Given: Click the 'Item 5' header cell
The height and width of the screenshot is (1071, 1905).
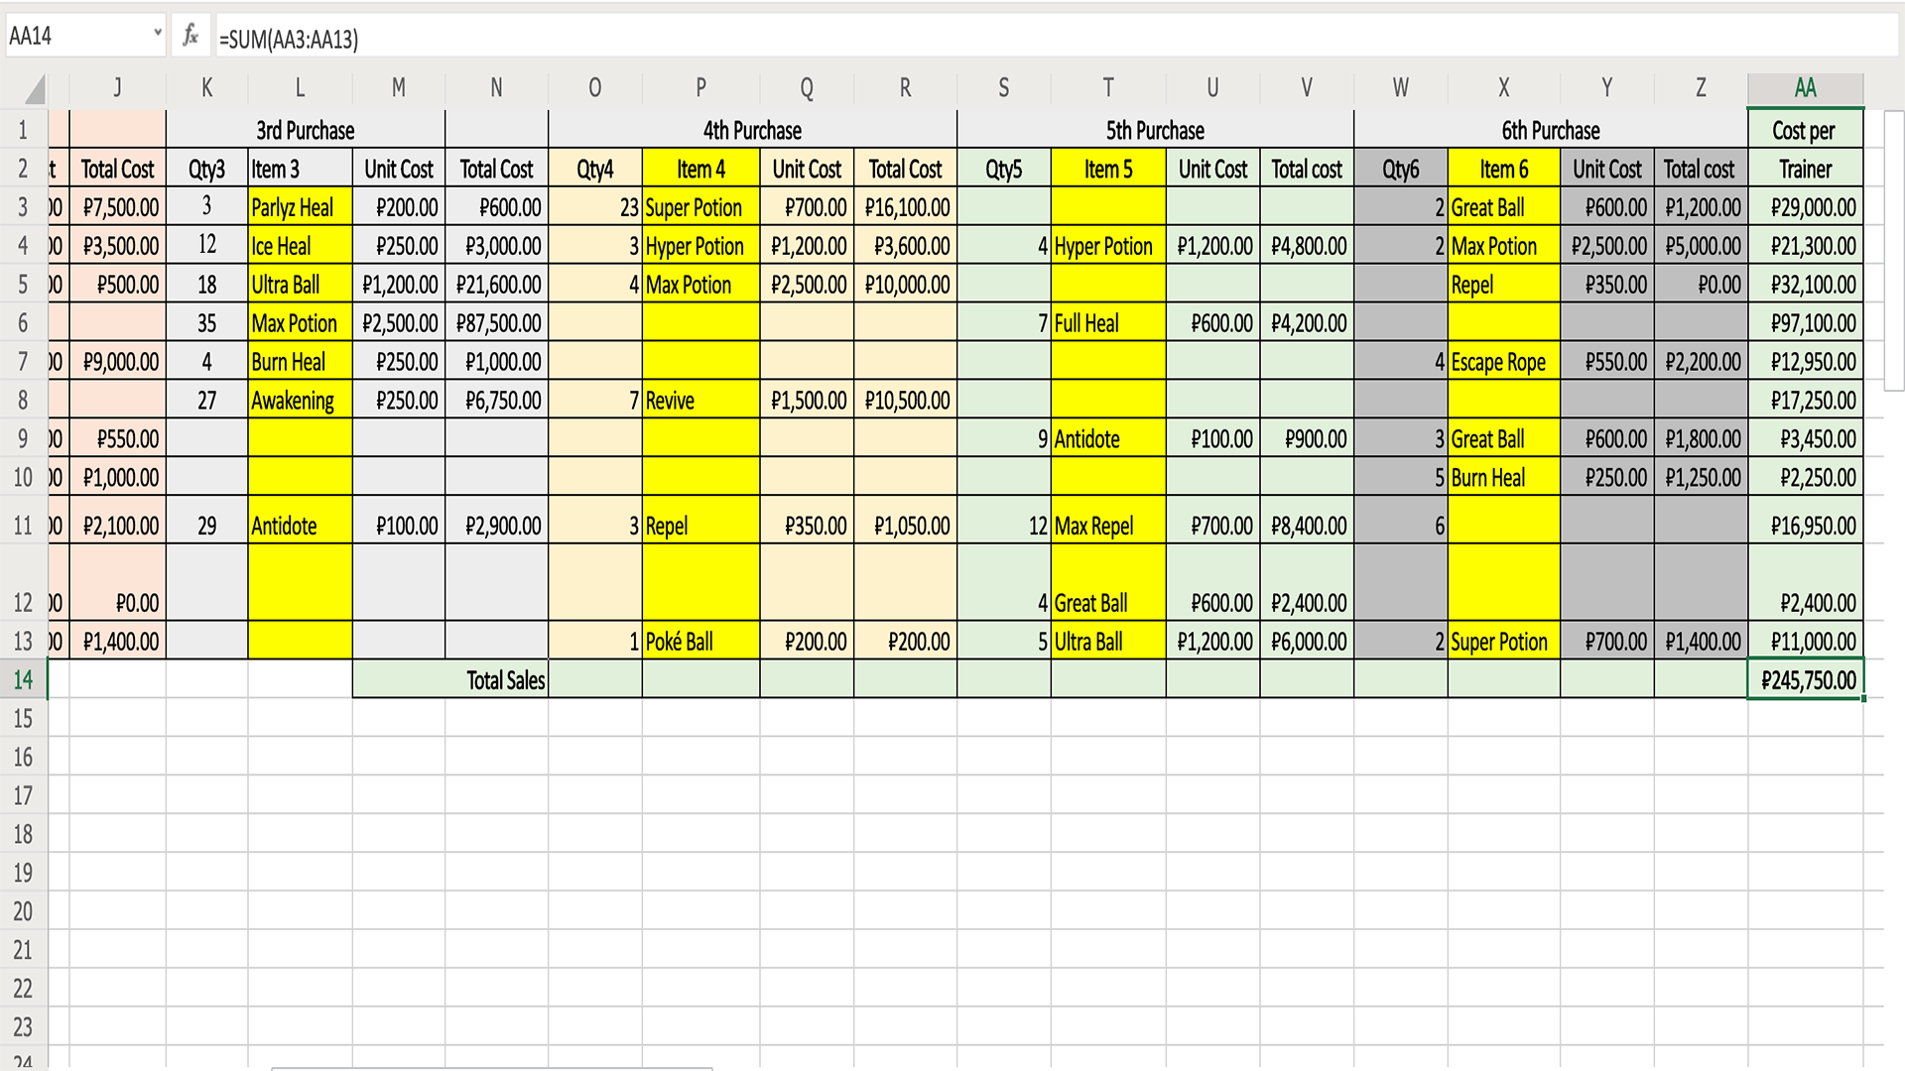Looking at the screenshot, I should tap(1107, 169).
